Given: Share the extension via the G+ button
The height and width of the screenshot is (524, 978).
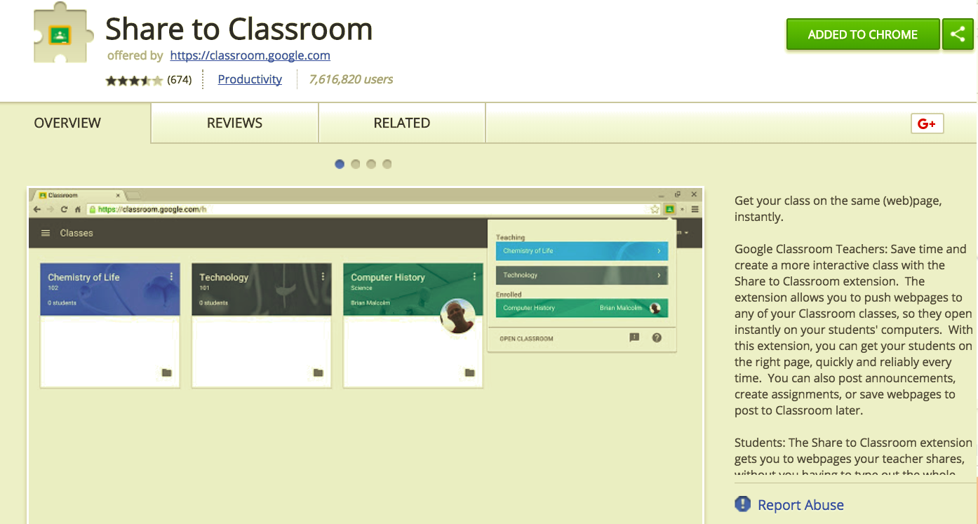Looking at the screenshot, I should [927, 123].
